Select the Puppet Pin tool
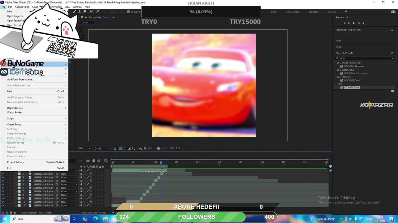 98,12
